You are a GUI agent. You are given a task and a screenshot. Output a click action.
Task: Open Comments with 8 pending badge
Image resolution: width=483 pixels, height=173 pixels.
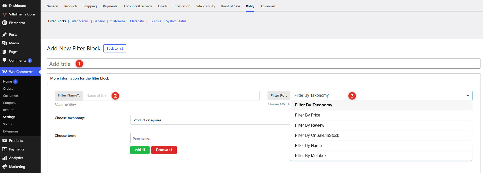pyautogui.click(x=20, y=60)
